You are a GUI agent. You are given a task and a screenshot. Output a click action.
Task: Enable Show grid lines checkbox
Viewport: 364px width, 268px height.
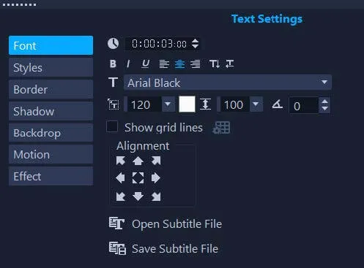pyautogui.click(x=112, y=126)
